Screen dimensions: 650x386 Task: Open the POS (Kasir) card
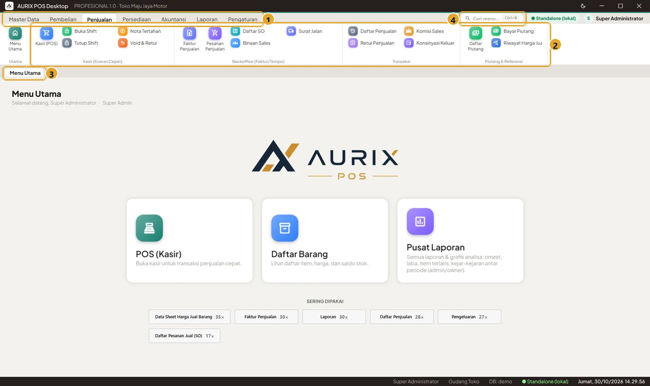[189, 241]
